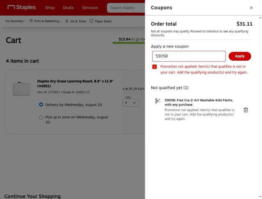Viewport: 262px width, 199px height.
Task: Click the 'Continue Your Shopping' heading
Action: [32, 196]
